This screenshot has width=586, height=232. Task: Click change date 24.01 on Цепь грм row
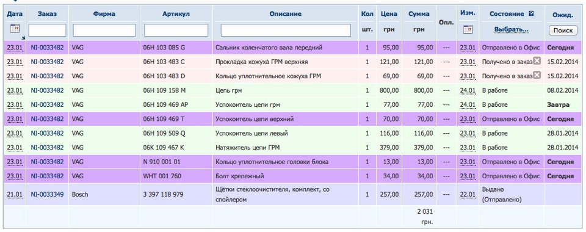(x=468, y=90)
